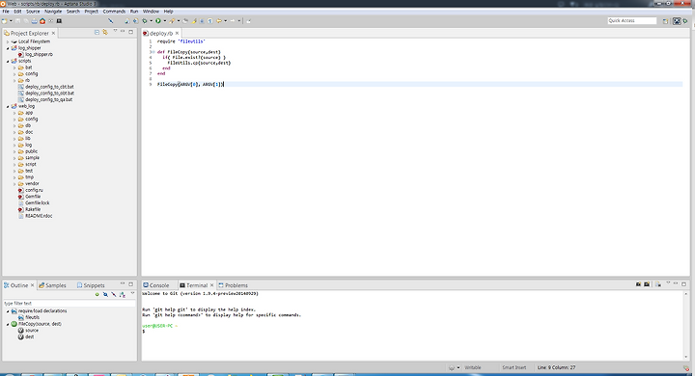Open the Run button dropdown arrow
This screenshot has height=376, width=695.
[x=164, y=21]
